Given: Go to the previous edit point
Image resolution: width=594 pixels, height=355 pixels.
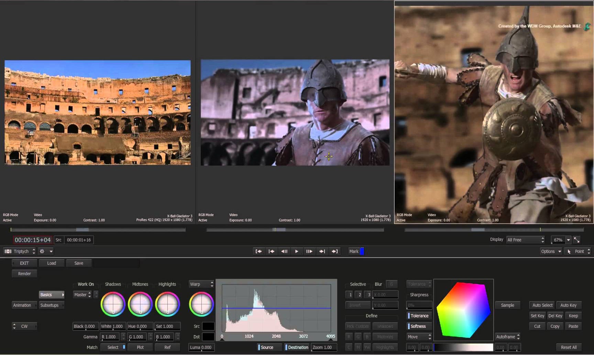Looking at the screenshot, I should (x=271, y=251).
